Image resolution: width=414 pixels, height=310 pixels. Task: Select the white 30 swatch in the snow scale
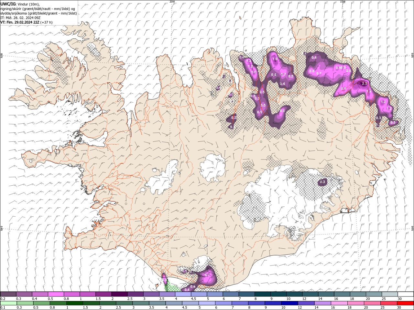(x=405, y=294)
